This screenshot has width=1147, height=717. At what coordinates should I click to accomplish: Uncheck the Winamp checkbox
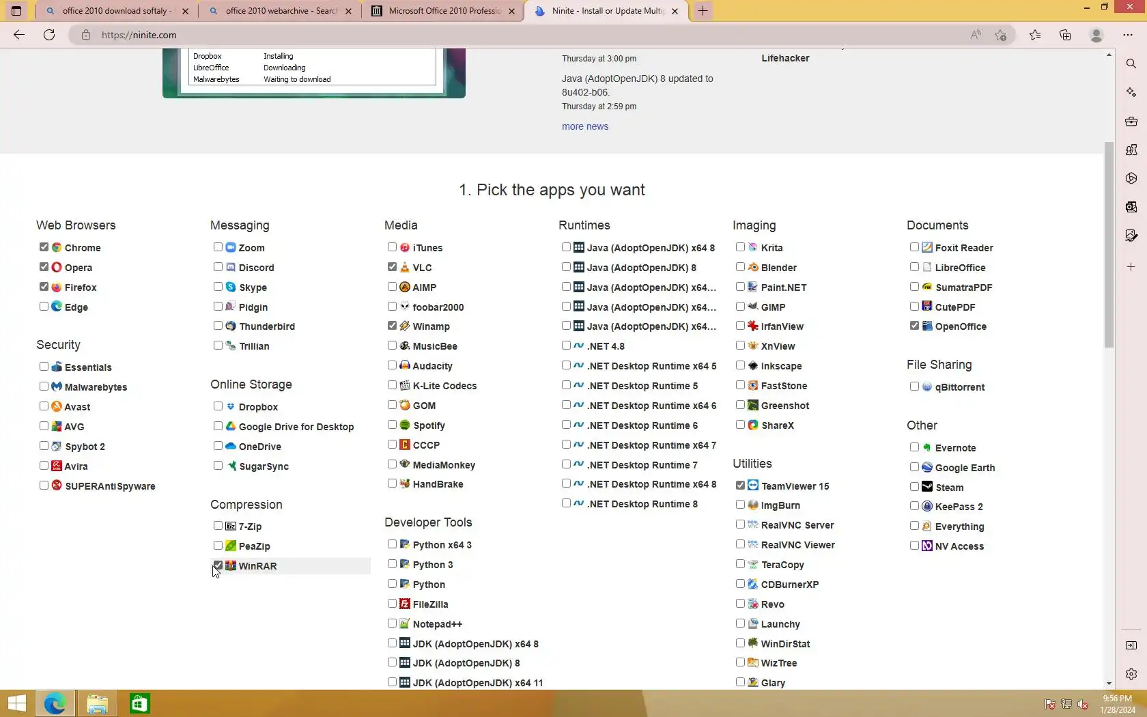(x=392, y=326)
